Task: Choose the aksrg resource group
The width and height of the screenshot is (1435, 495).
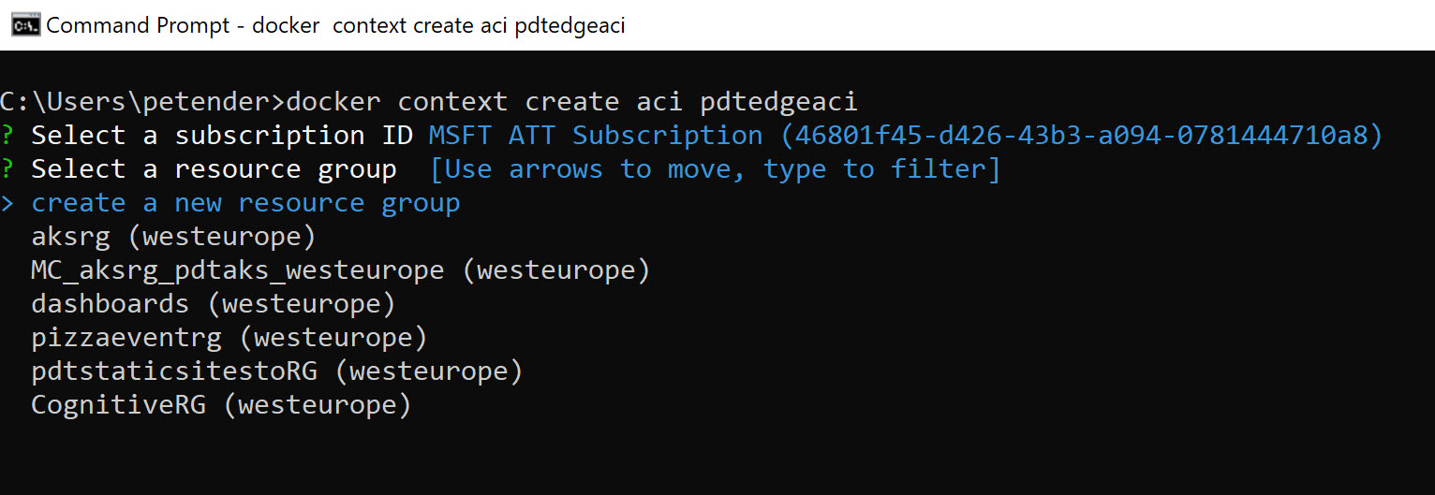Action: pos(173,237)
